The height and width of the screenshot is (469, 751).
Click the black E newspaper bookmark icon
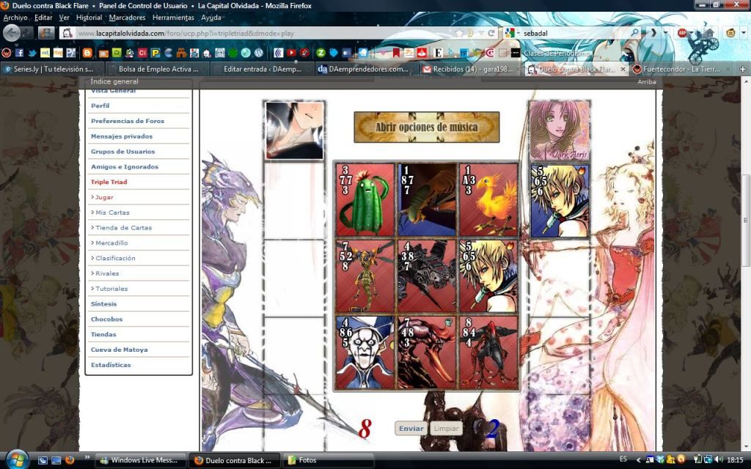click(439, 53)
